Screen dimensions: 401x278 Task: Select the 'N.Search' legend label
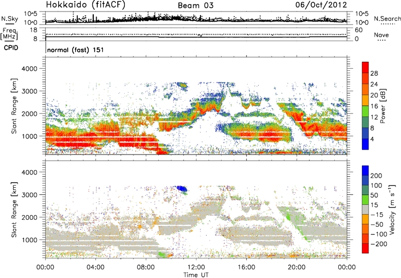click(387, 19)
